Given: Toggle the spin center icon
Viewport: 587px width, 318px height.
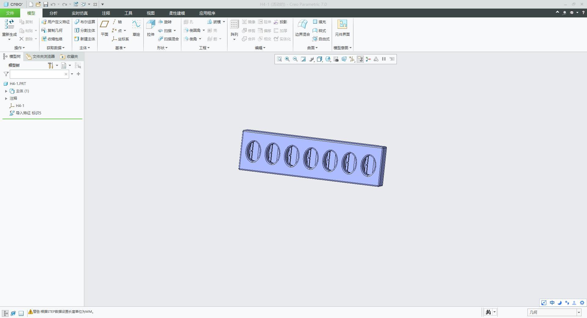Looking at the screenshot, I should click(x=368, y=59).
